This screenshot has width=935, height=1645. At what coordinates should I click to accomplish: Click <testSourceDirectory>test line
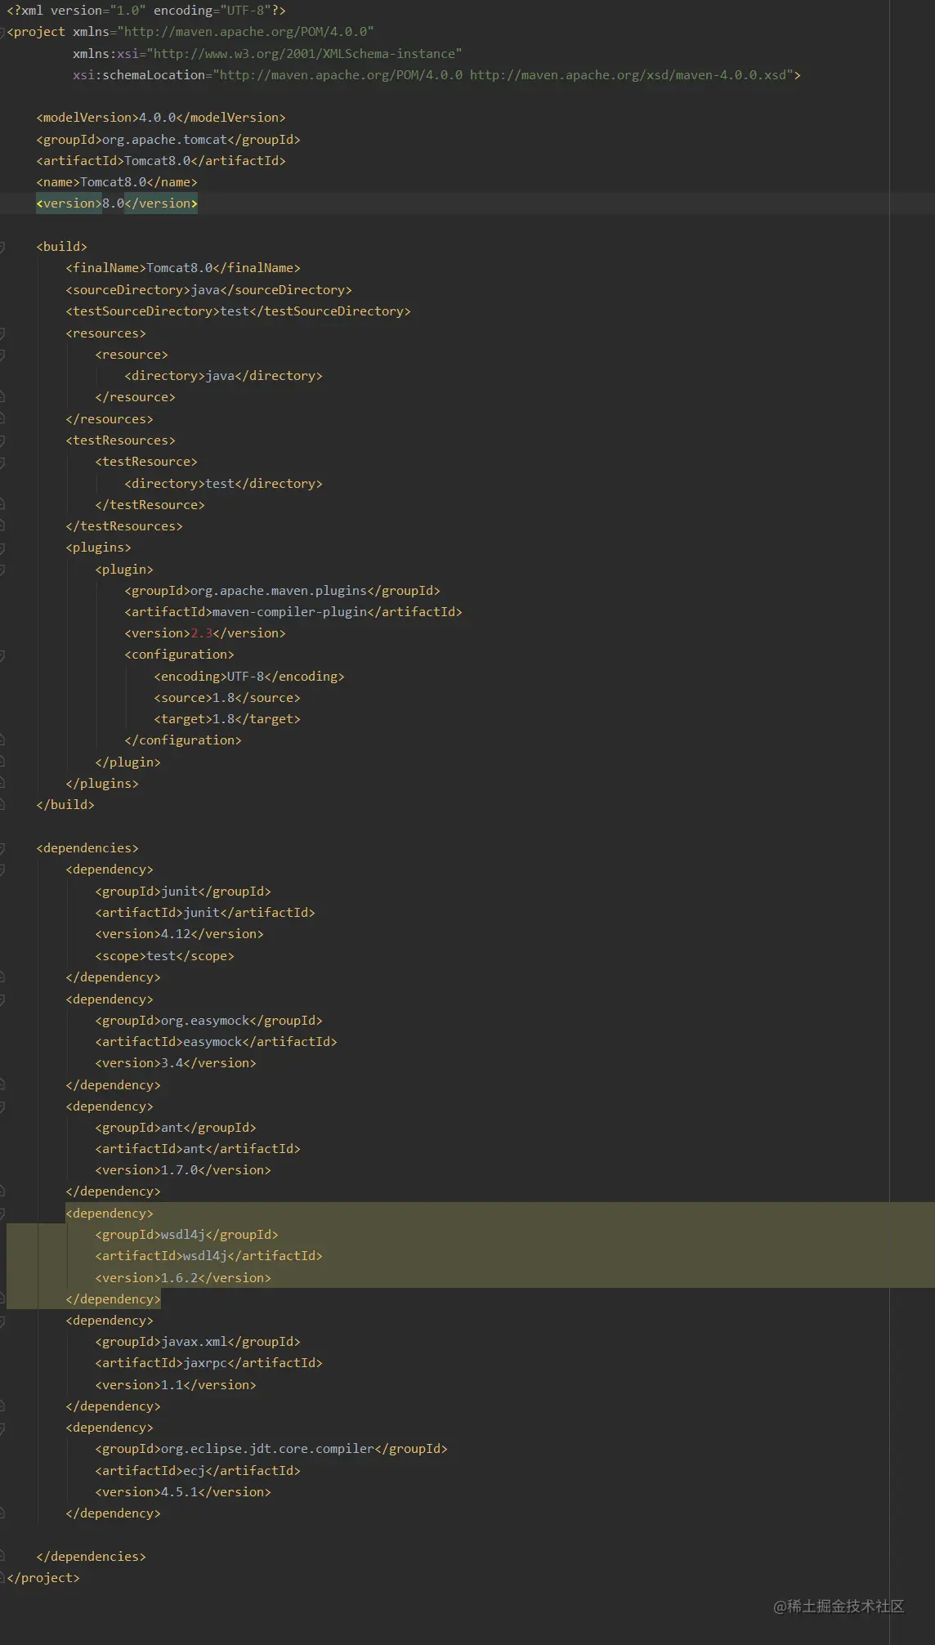click(x=239, y=311)
